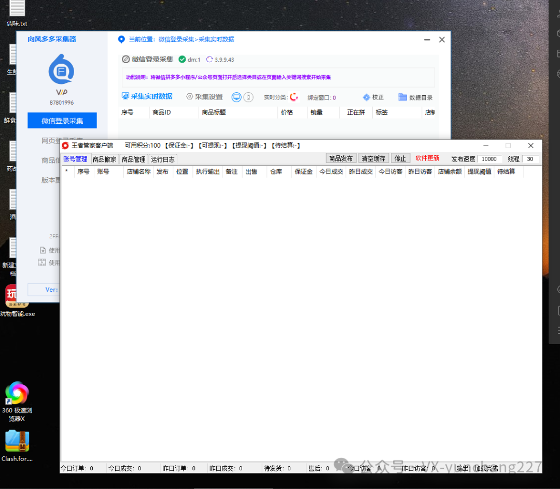560x489 pixels.
Task: Click the 店铺余额 column header
Action: [x=450, y=171]
